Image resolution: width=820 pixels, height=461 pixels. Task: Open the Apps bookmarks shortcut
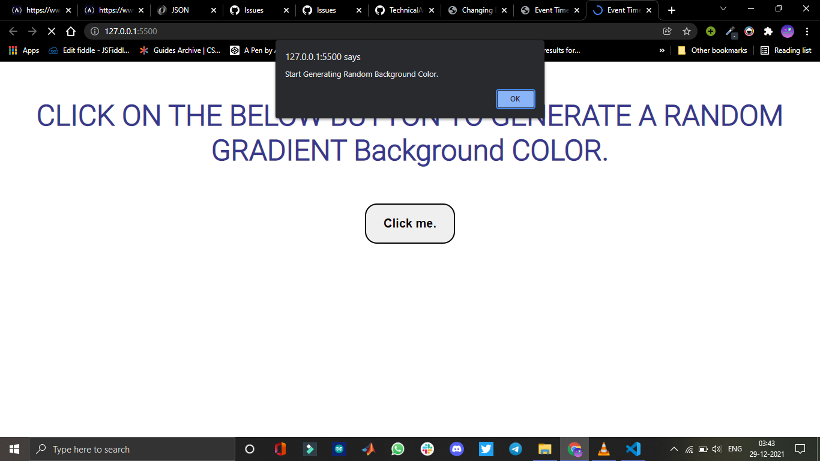pos(24,50)
